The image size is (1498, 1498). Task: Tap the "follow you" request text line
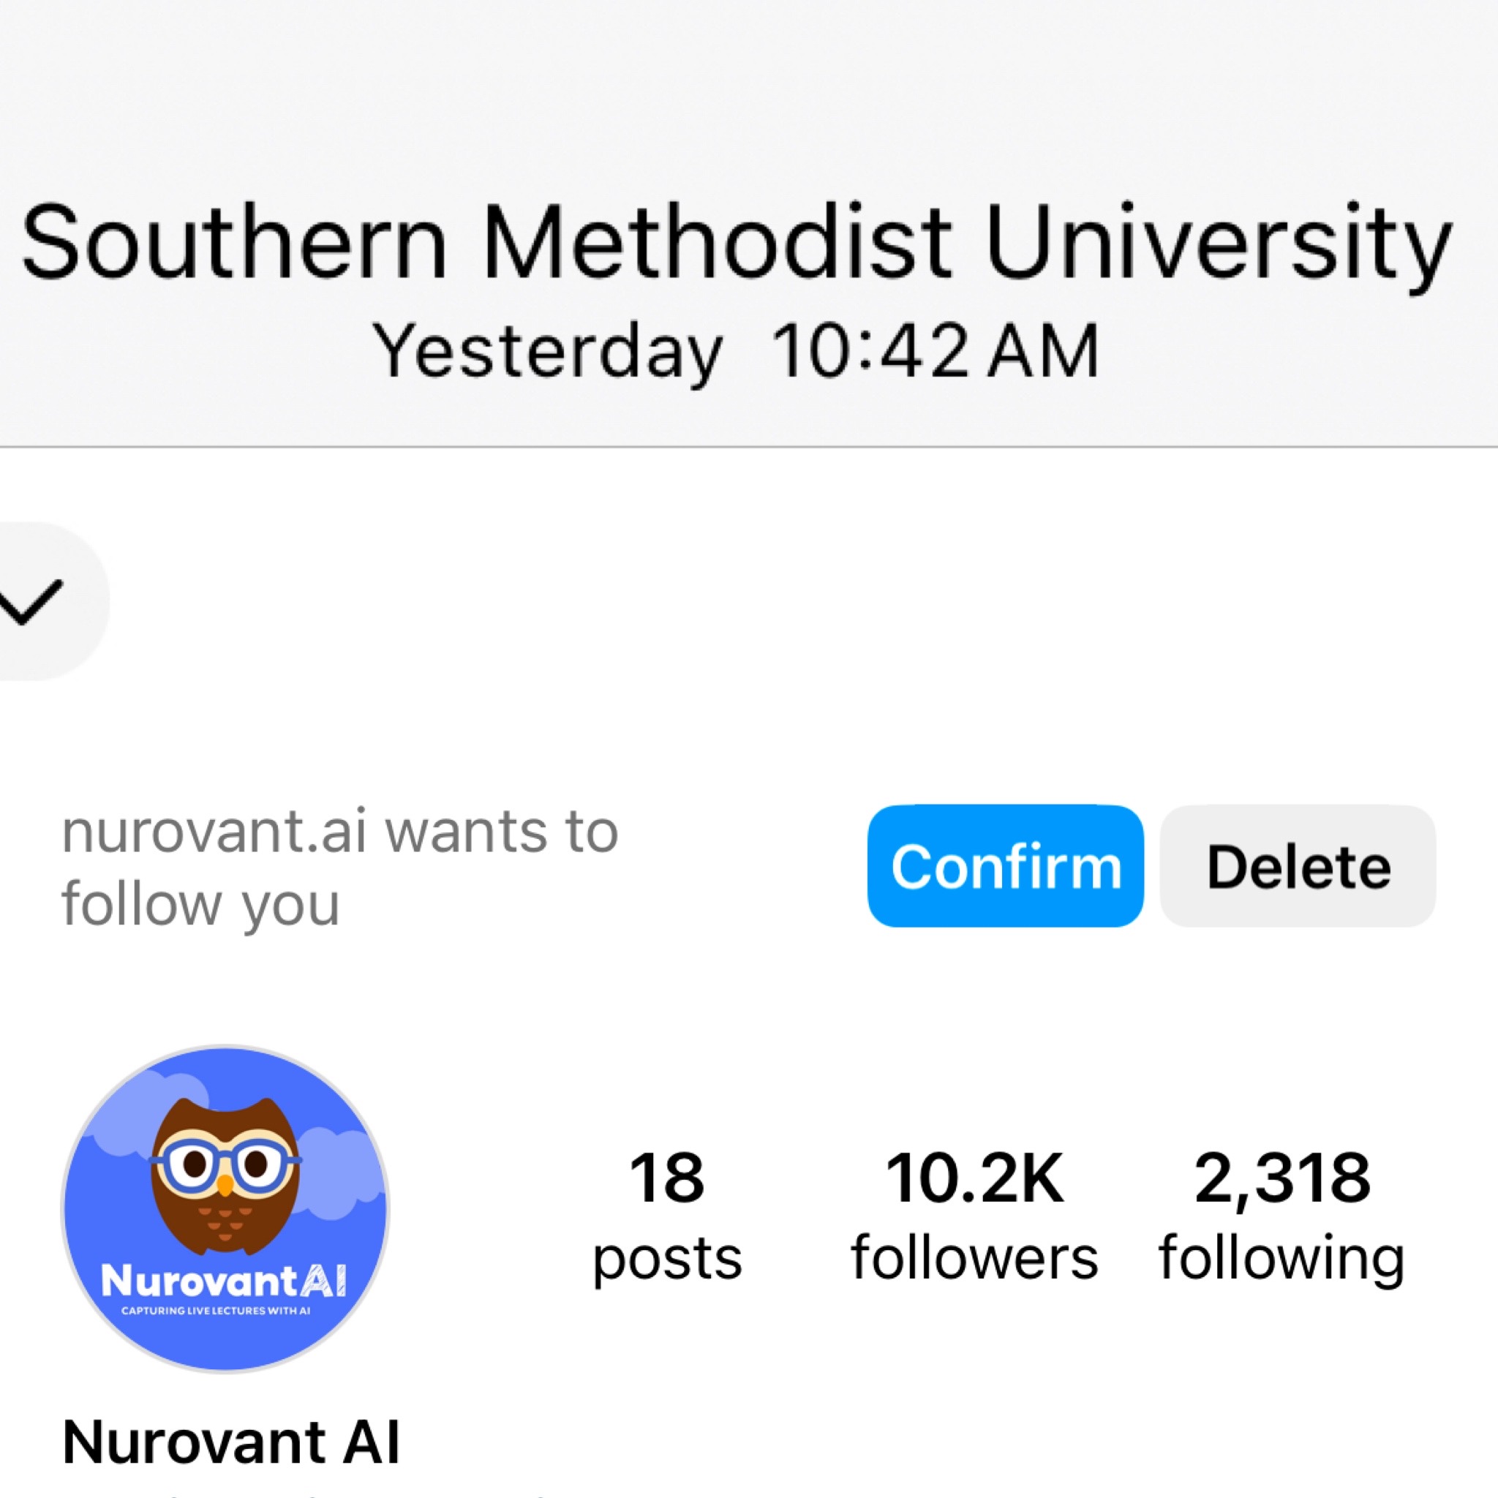tap(200, 904)
